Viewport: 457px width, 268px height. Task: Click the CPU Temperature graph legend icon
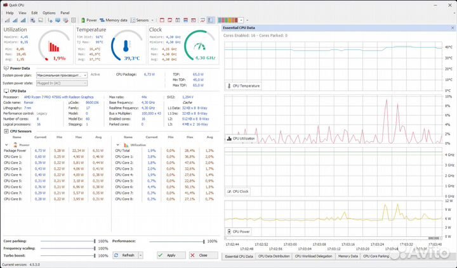[x=228, y=86]
